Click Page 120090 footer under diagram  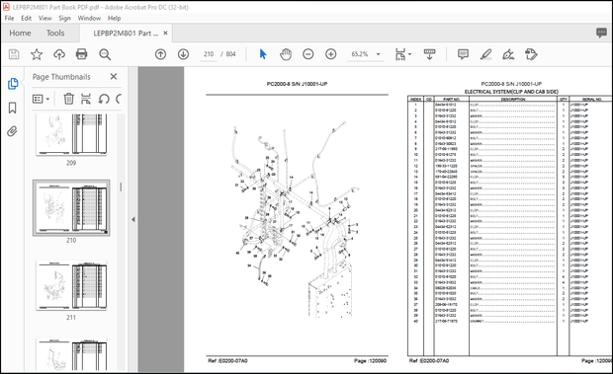click(x=370, y=361)
